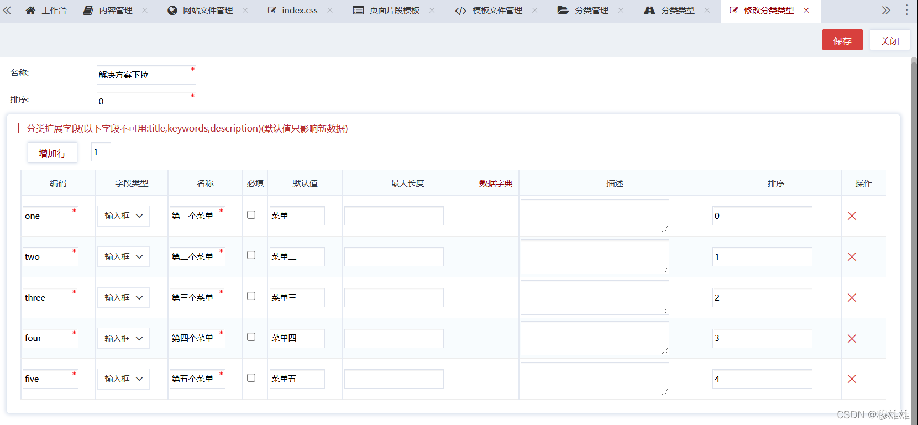The height and width of the screenshot is (425, 918).
Task: Close the 网站文件管理 tab
Action: [x=245, y=11]
